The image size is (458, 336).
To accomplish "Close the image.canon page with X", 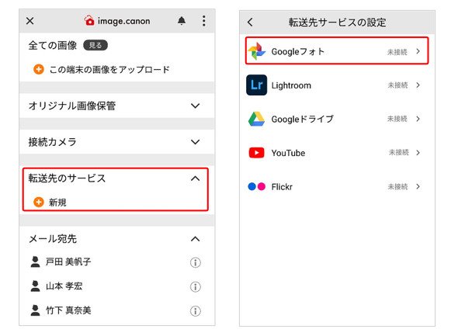I will coord(29,21).
